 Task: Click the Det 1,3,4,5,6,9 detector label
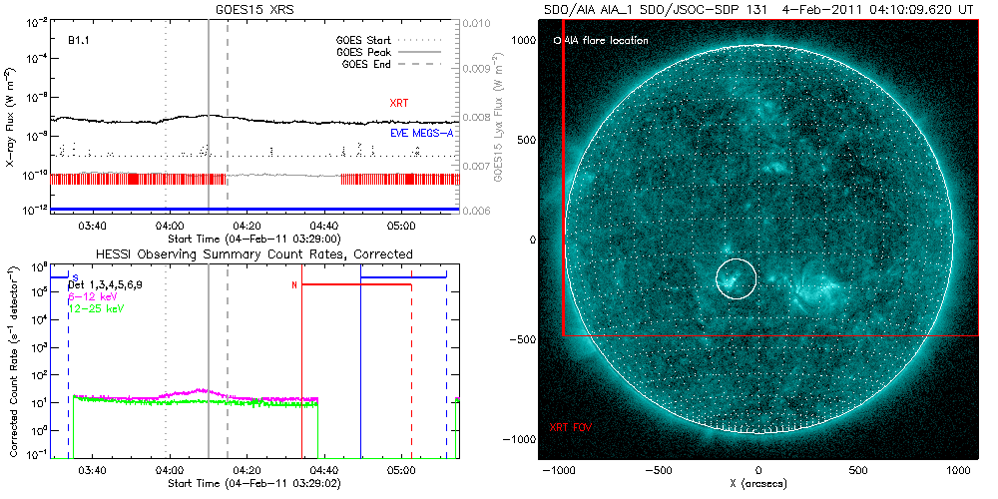tap(110, 285)
